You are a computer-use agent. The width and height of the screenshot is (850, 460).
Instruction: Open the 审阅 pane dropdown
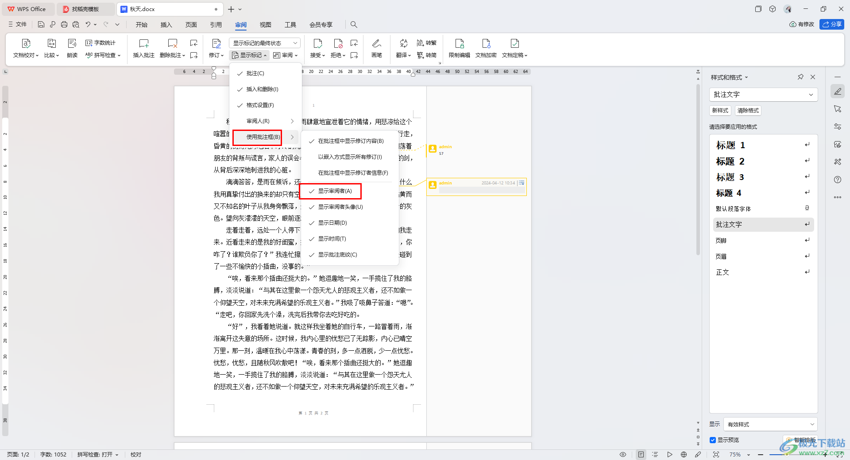286,55
